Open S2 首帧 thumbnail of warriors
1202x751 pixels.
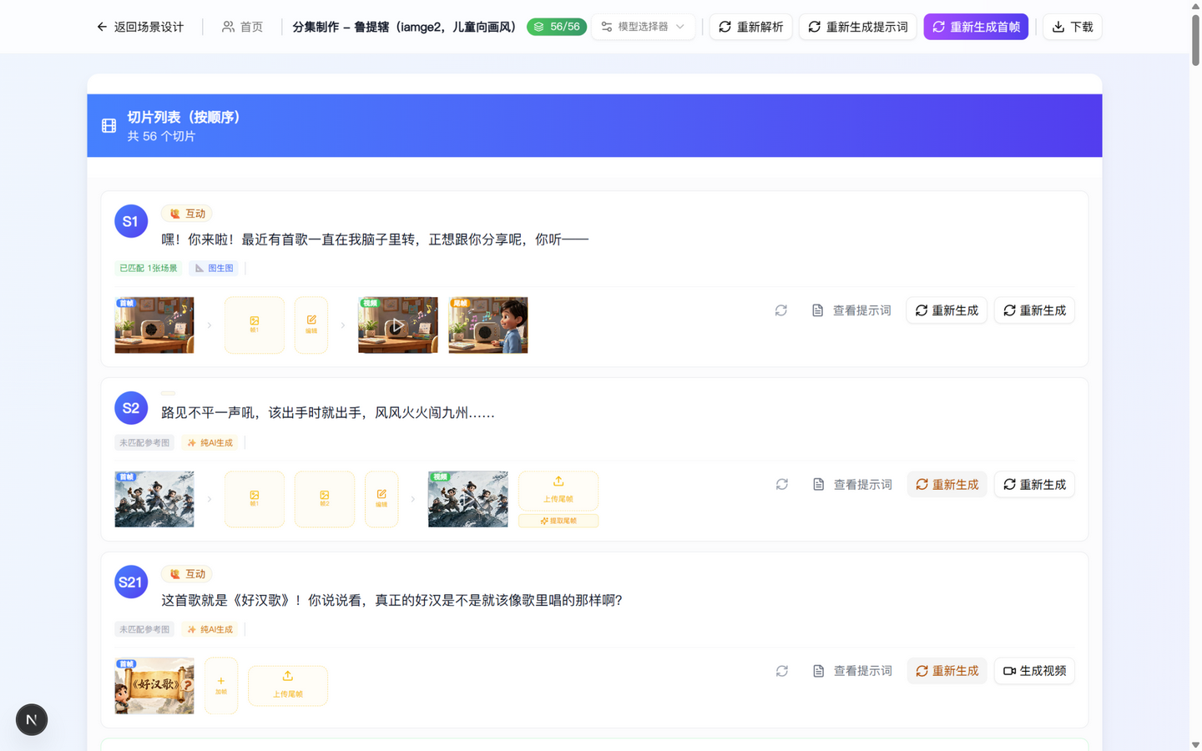click(x=154, y=499)
